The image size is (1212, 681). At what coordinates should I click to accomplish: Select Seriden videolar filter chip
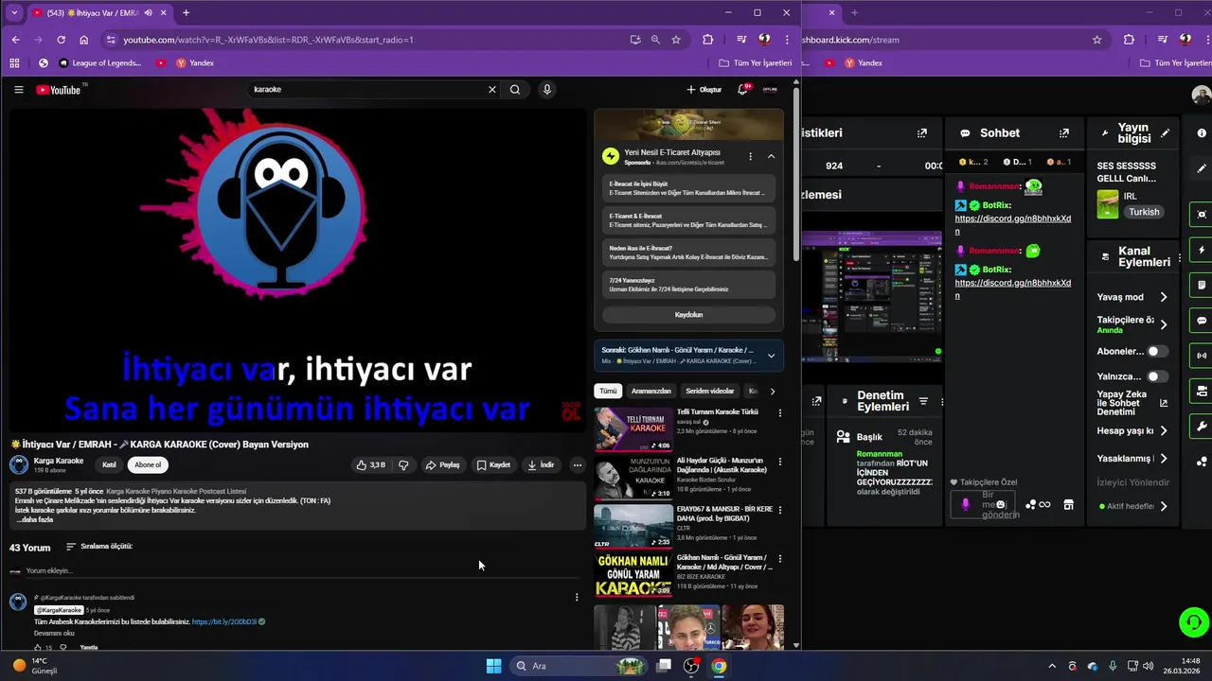[710, 391]
